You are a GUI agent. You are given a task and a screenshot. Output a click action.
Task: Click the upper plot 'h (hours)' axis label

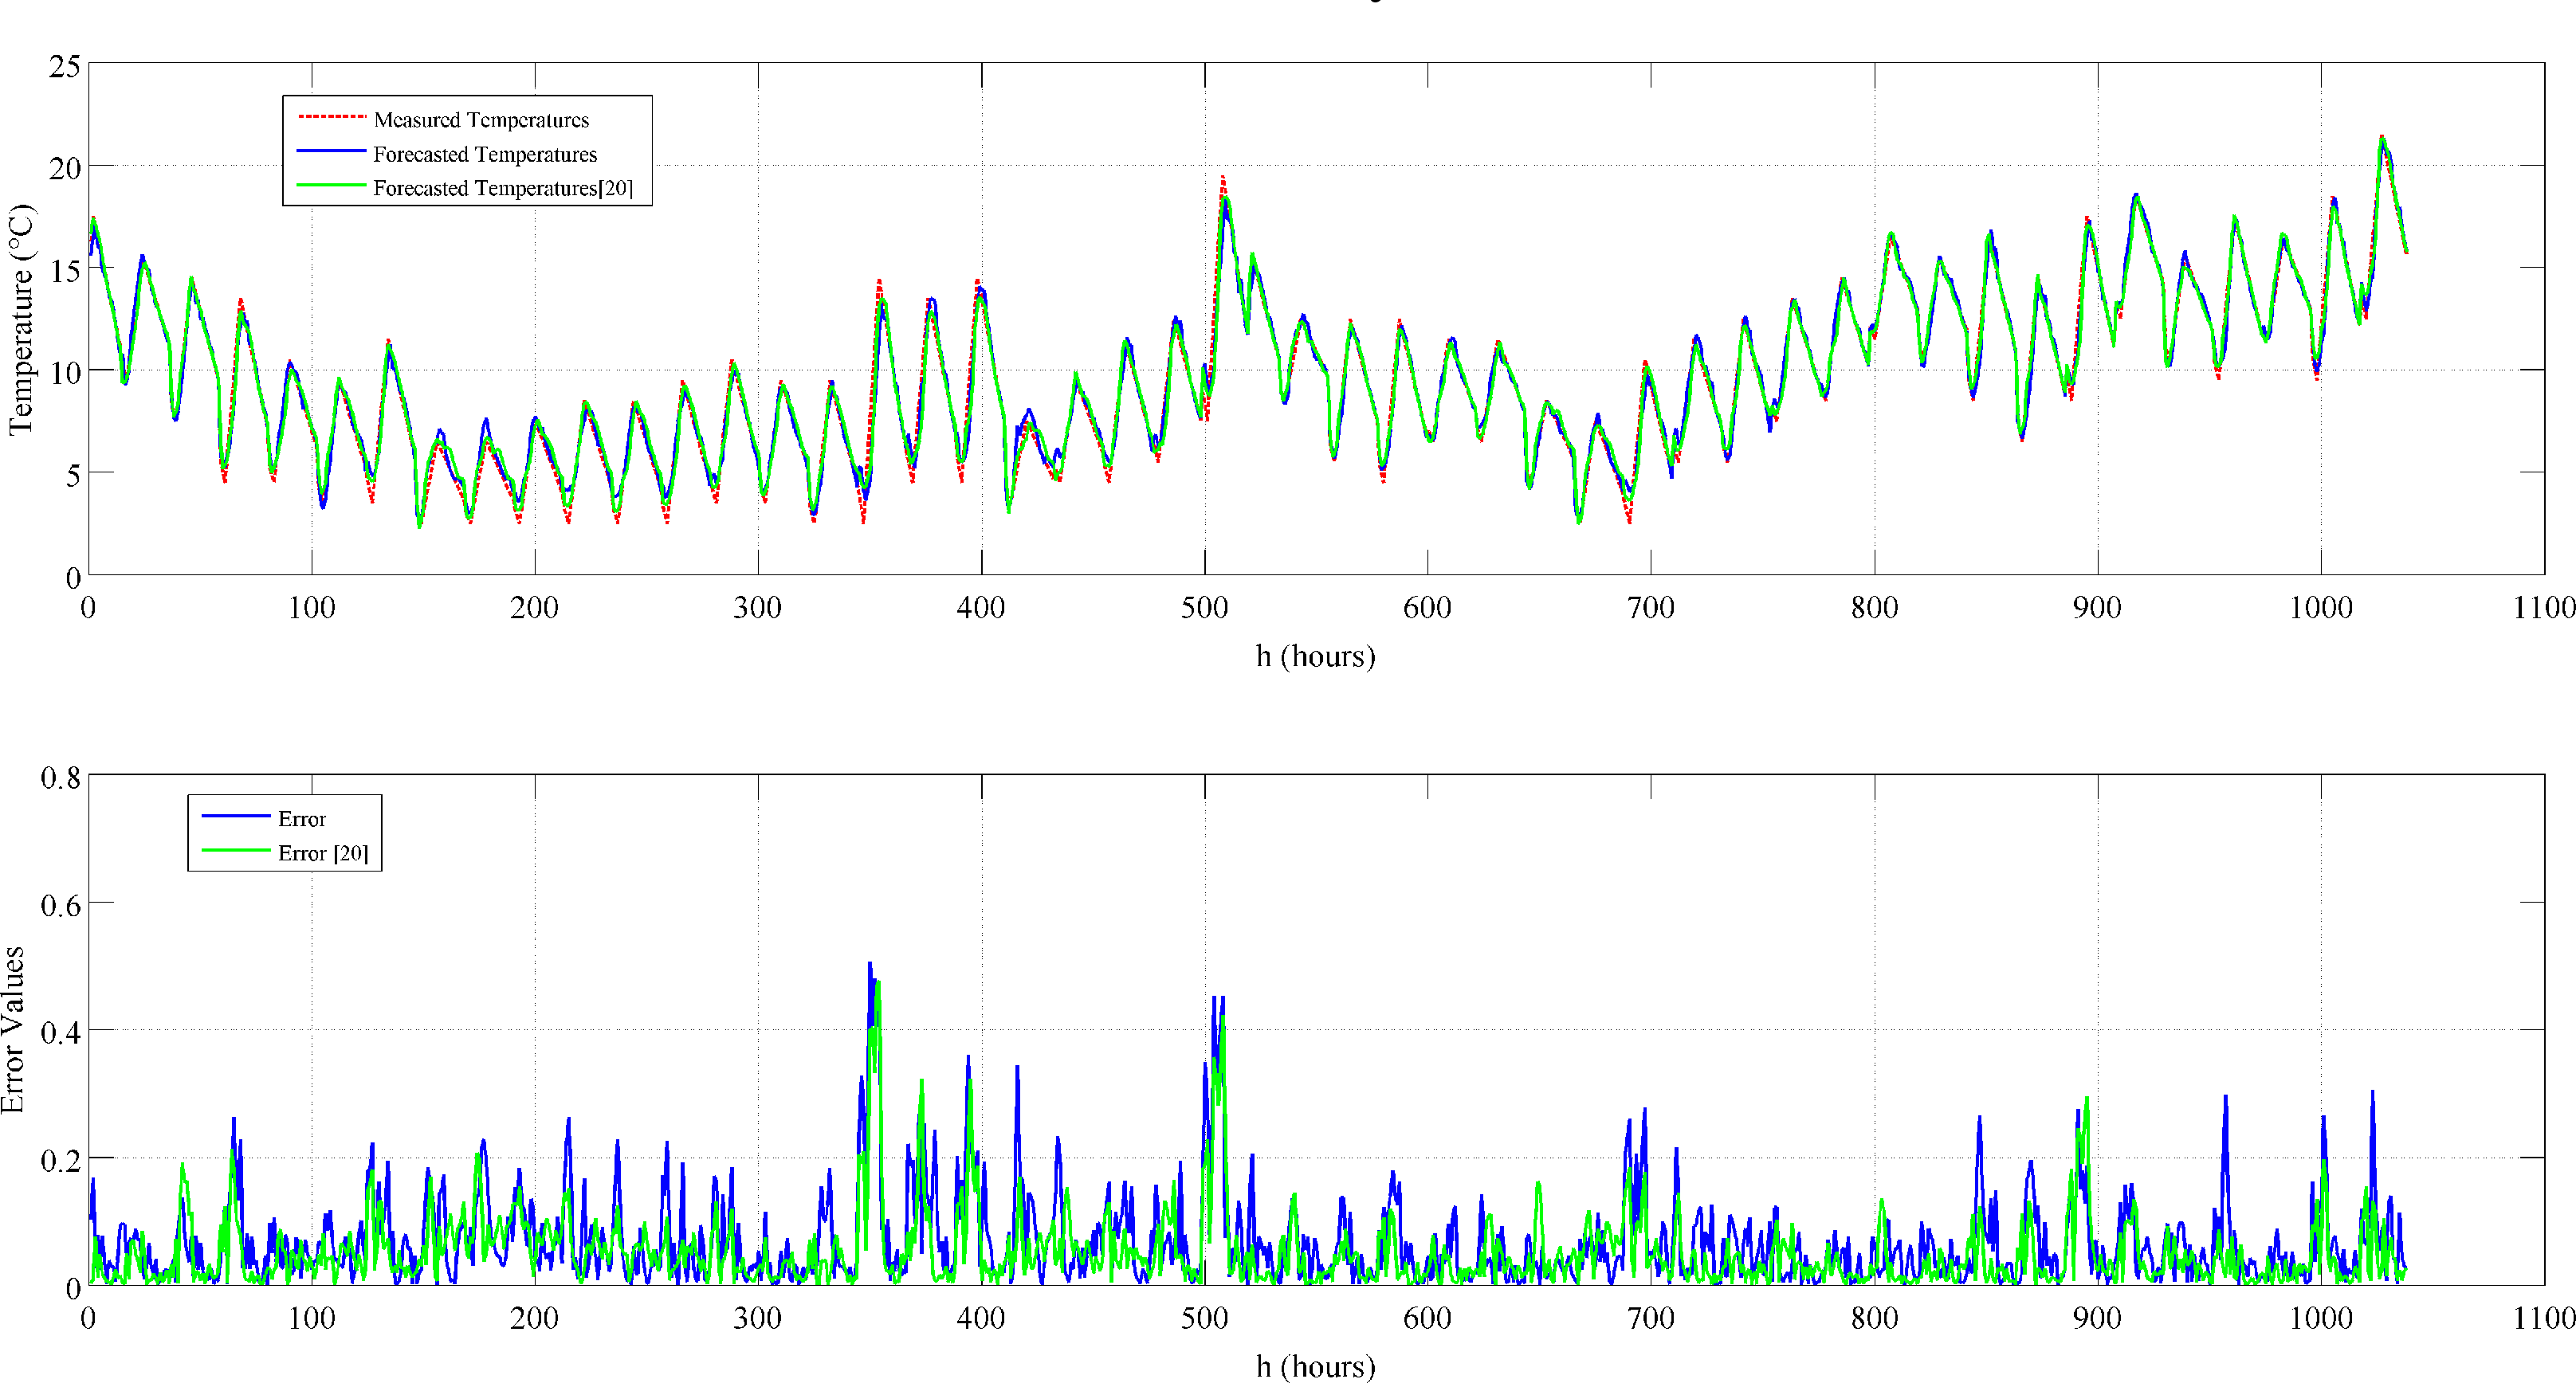(x=1315, y=656)
